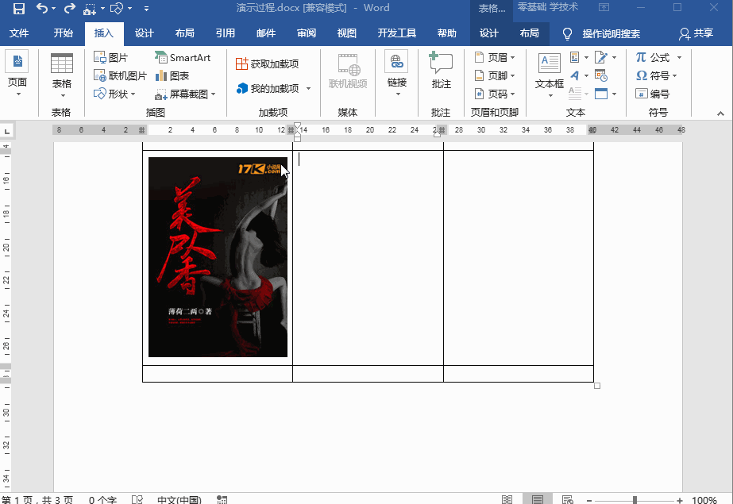Viewport: 733px width, 504px height.
Task: Click the word count 0 个字
Action: point(102,500)
